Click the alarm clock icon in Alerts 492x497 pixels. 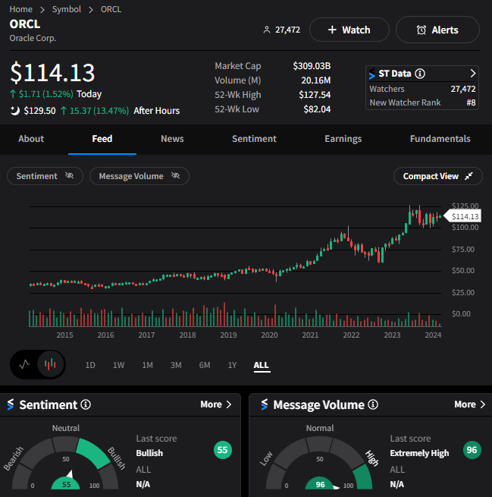tap(421, 30)
